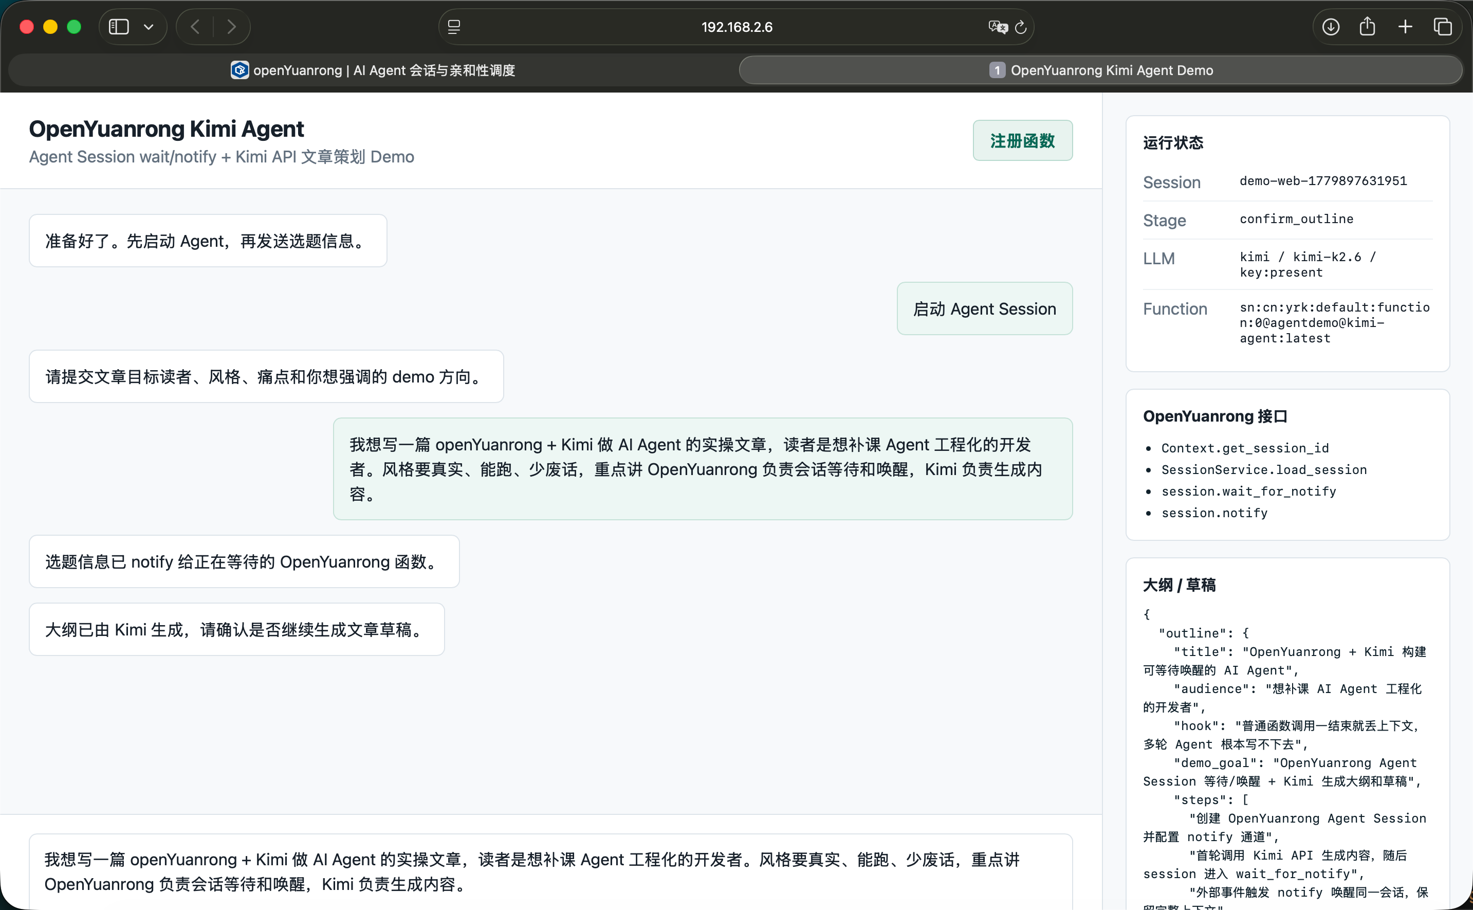Viewport: 1473px width, 910px height.
Task: Open the downloads icon
Action: coord(1331,27)
